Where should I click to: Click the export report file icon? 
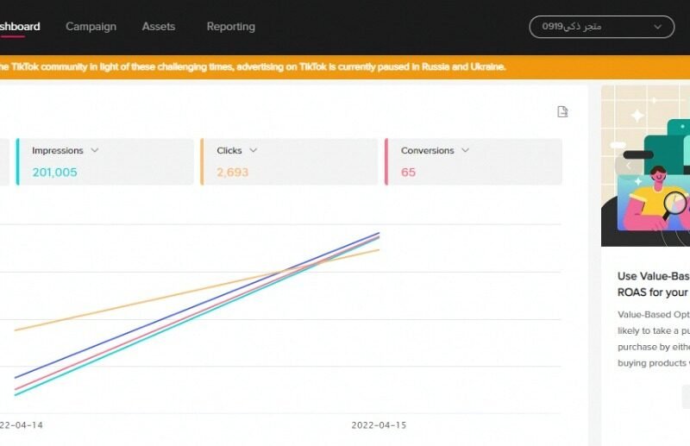pos(562,111)
